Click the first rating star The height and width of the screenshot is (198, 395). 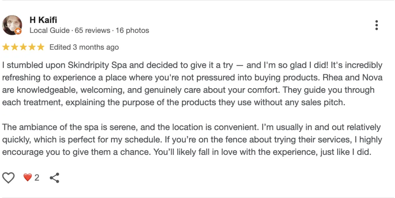[x=6, y=47]
